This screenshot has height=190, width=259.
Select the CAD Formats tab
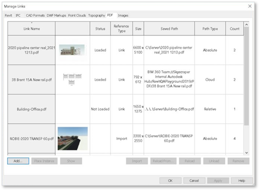pos(35,16)
